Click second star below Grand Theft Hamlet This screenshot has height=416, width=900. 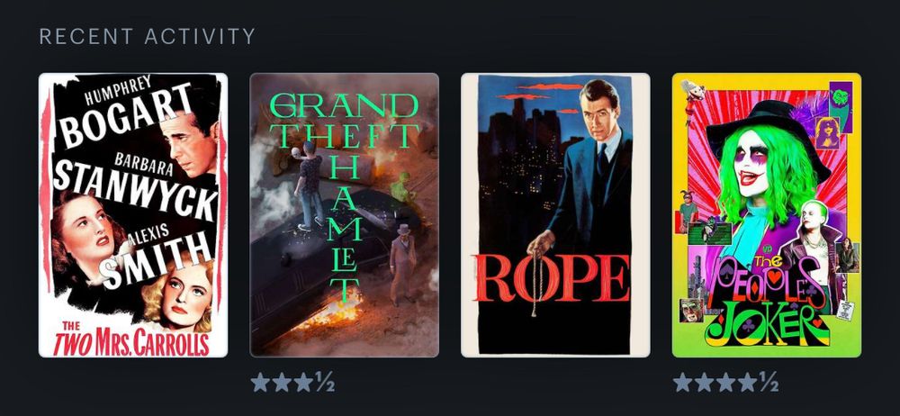282,382
